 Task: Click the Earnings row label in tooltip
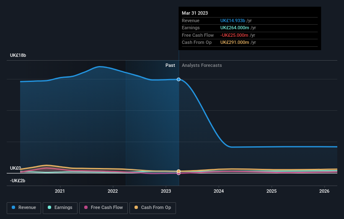point(191,28)
